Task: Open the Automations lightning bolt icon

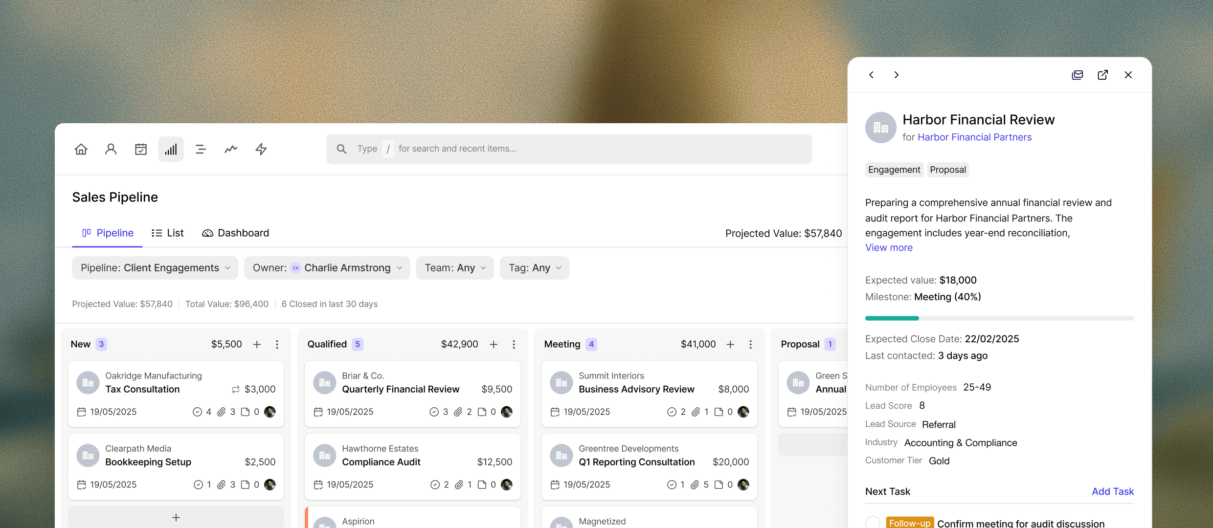Action: coord(261,149)
